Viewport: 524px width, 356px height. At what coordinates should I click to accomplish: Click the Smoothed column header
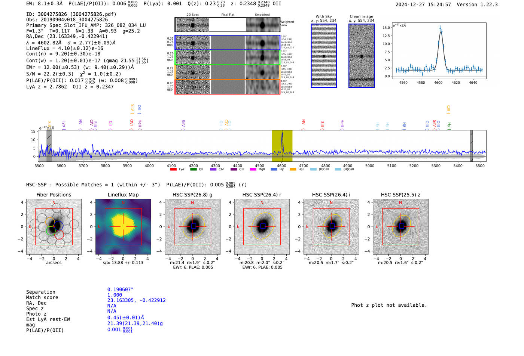pos(262,15)
